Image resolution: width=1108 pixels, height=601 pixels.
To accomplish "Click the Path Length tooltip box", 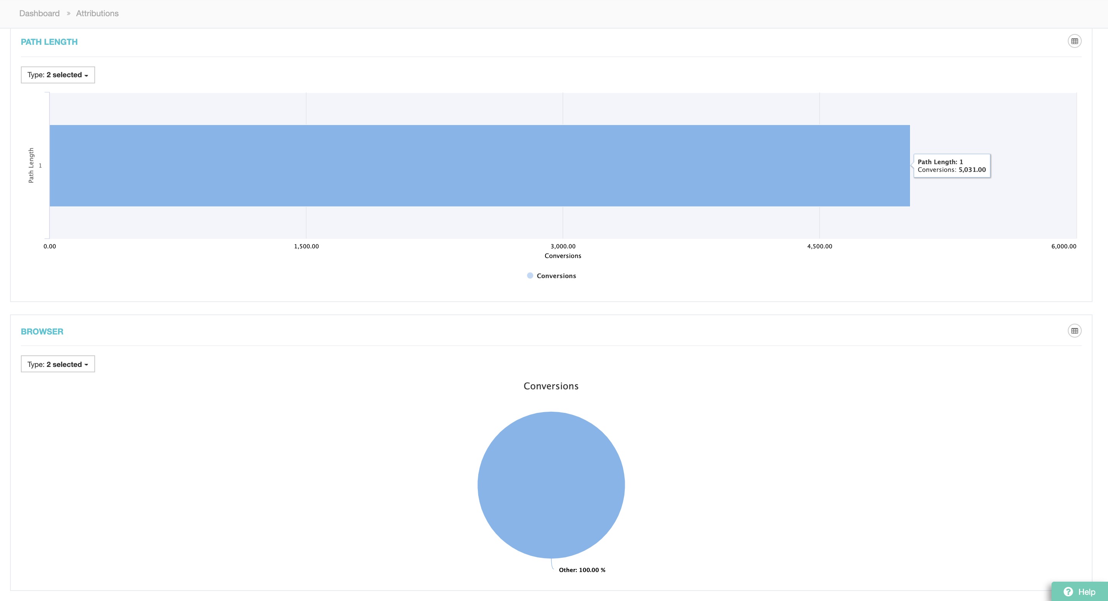I will pos(951,166).
